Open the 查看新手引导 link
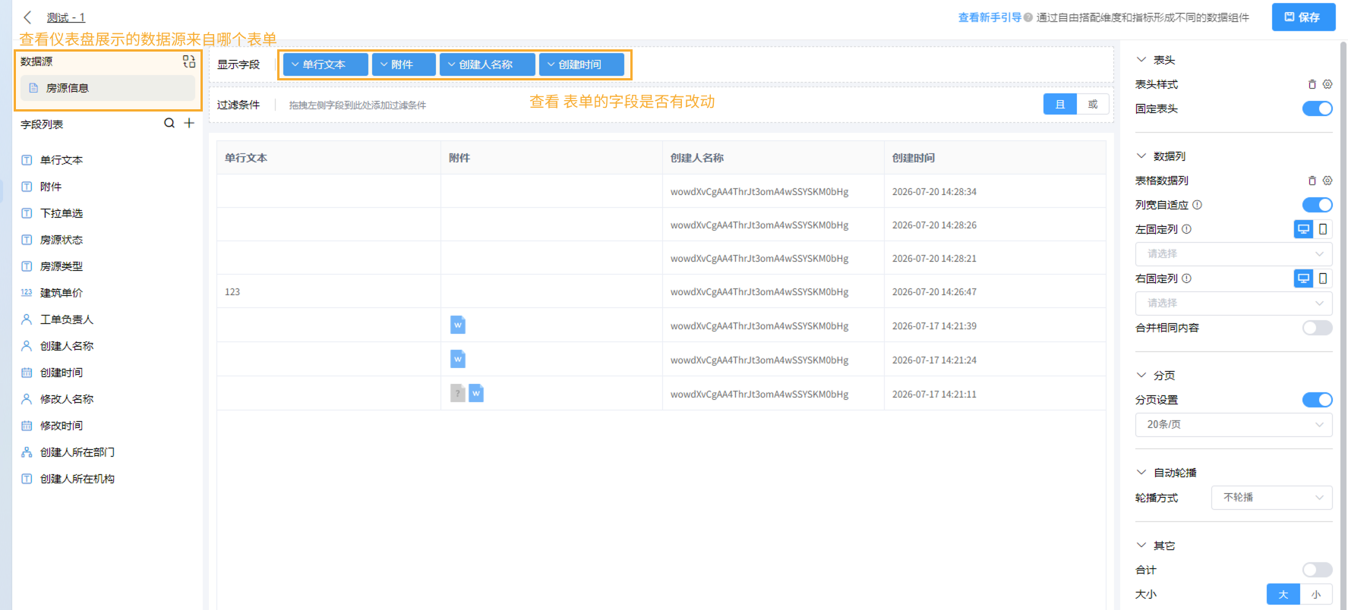This screenshot has width=1348, height=610. (990, 17)
